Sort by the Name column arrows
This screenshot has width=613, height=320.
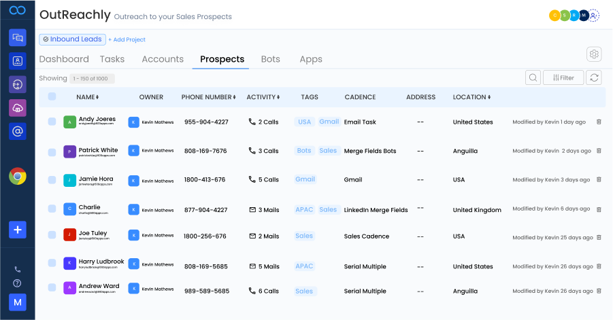click(x=97, y=97)
